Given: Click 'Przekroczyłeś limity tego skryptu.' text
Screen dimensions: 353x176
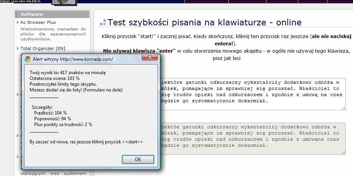Looking at the screenshot, I should coord(63,84).
